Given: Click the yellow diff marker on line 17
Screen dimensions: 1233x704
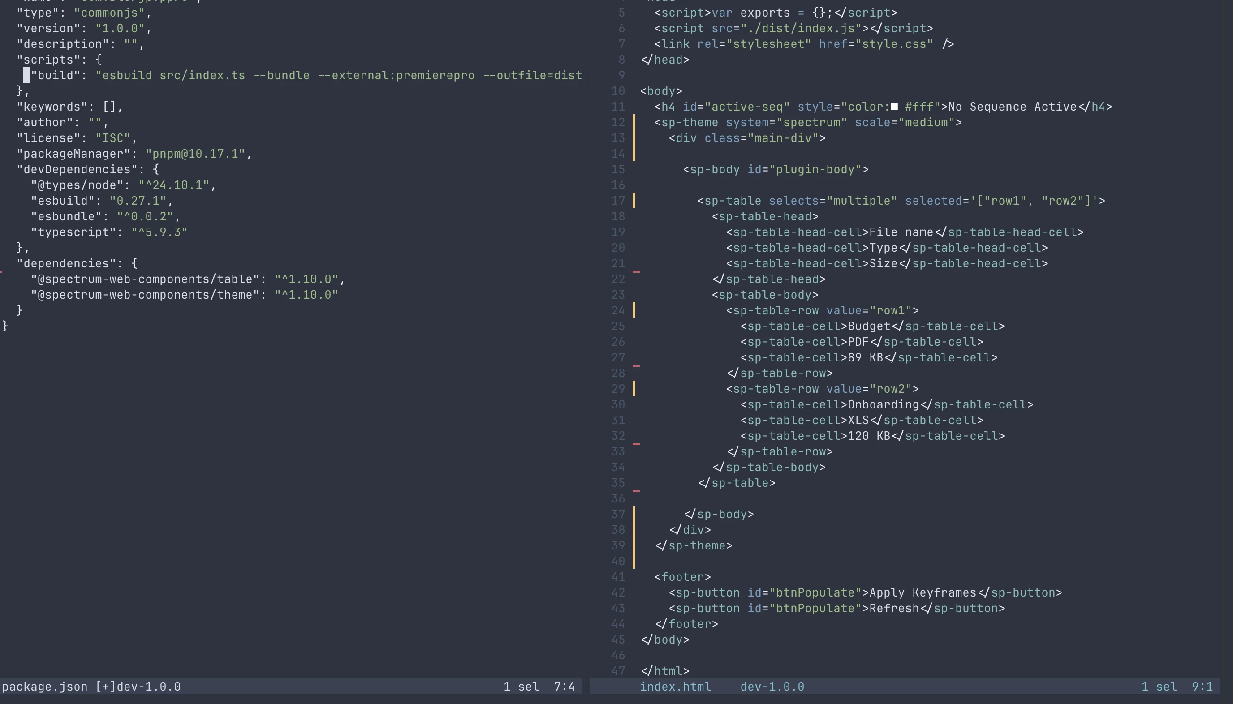Looking at the screenshot, I should (x=634, y=201).
